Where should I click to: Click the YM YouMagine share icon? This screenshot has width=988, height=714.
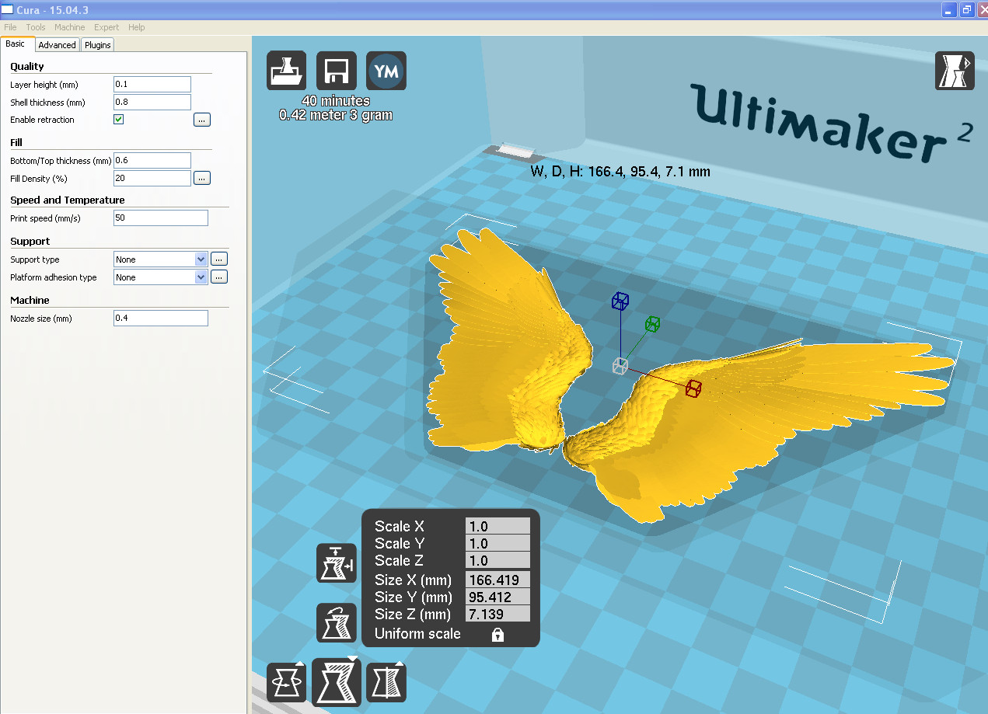(386, 71)
